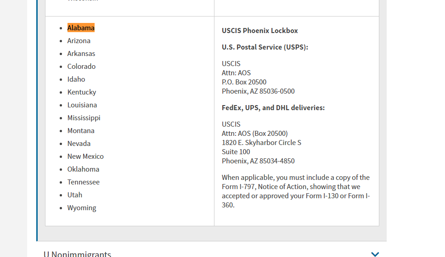Click the 1820 E. Skyharbor Circle S line

tap(261, 143)
